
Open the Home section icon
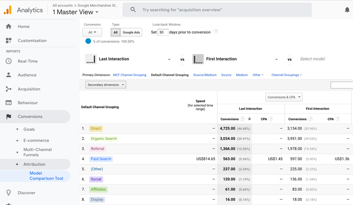[9, 27]
